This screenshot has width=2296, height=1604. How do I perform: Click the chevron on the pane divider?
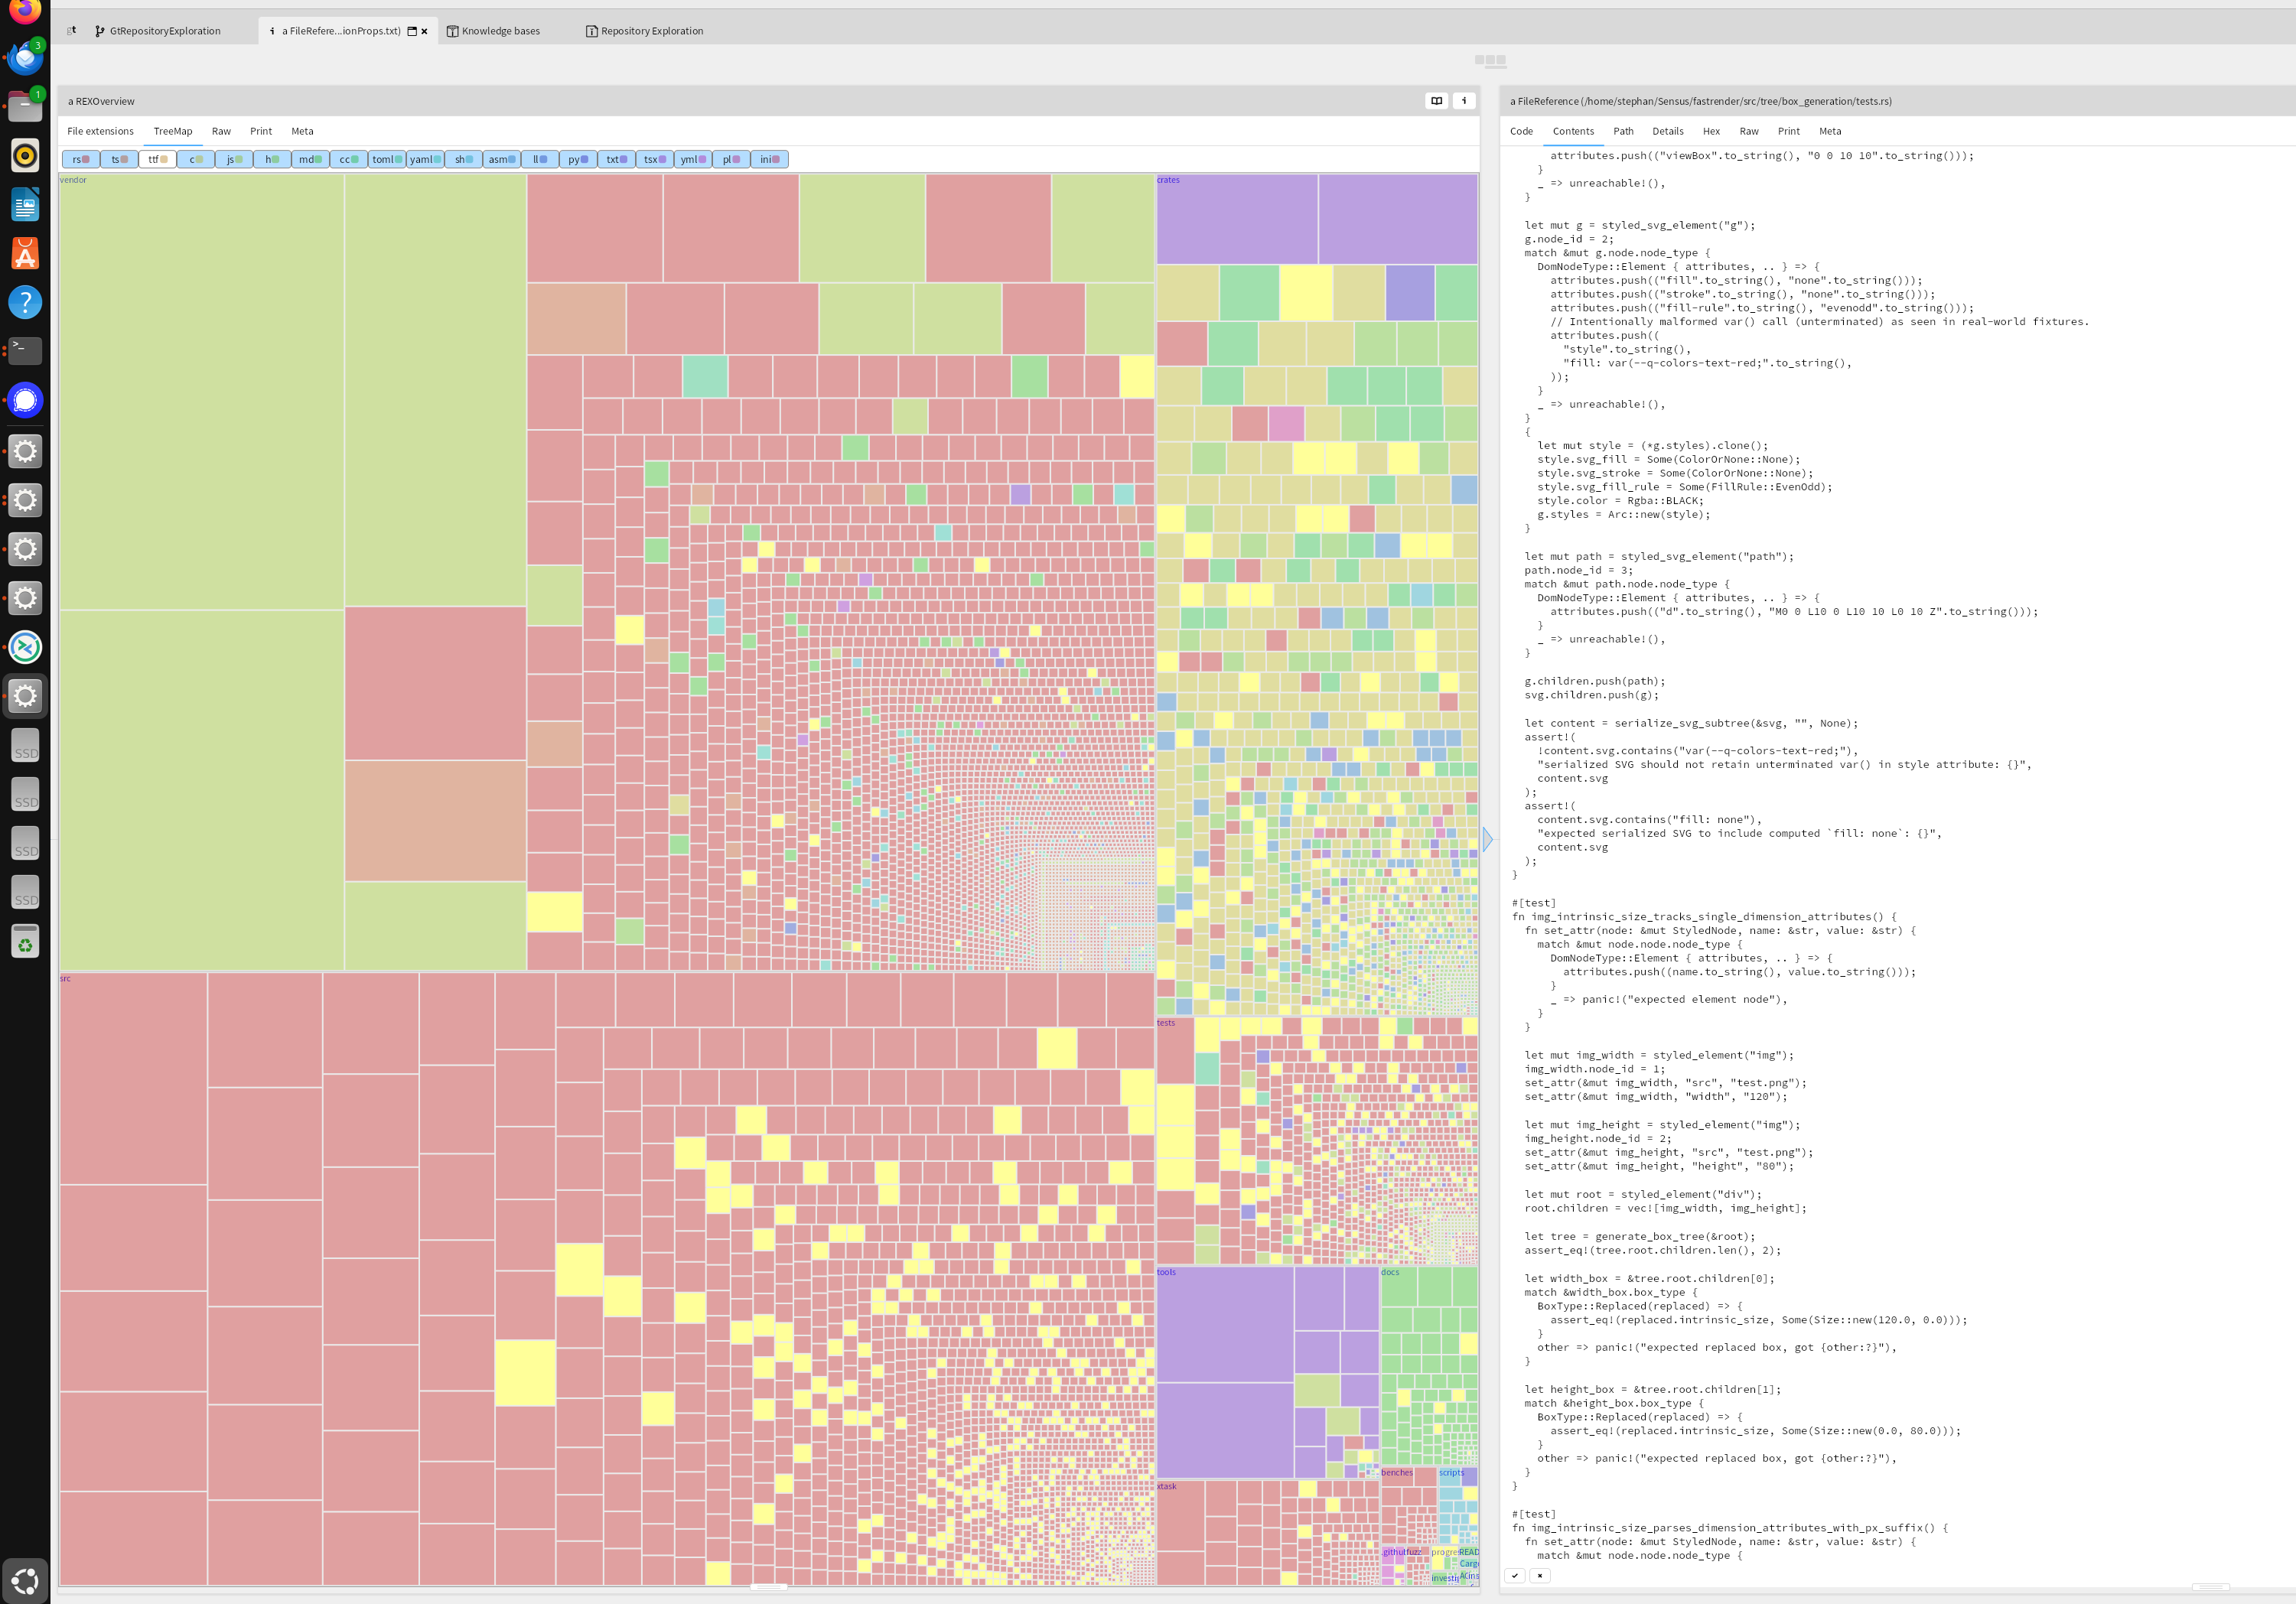(1487, 840)
